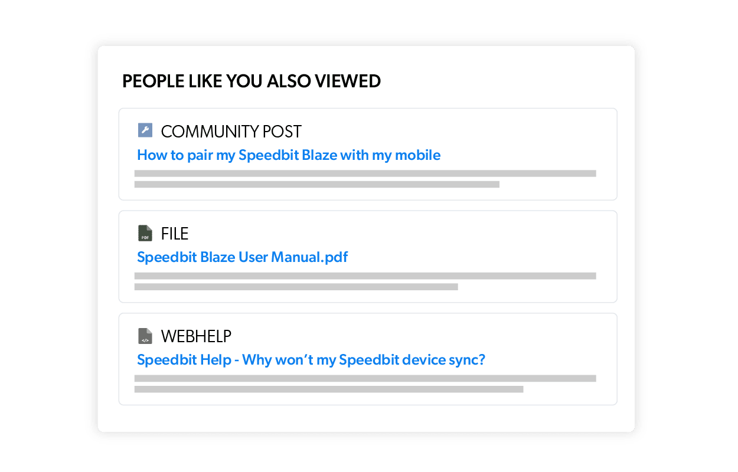
Task: Click the Webhelp code document icon
Action: [145, 335]
